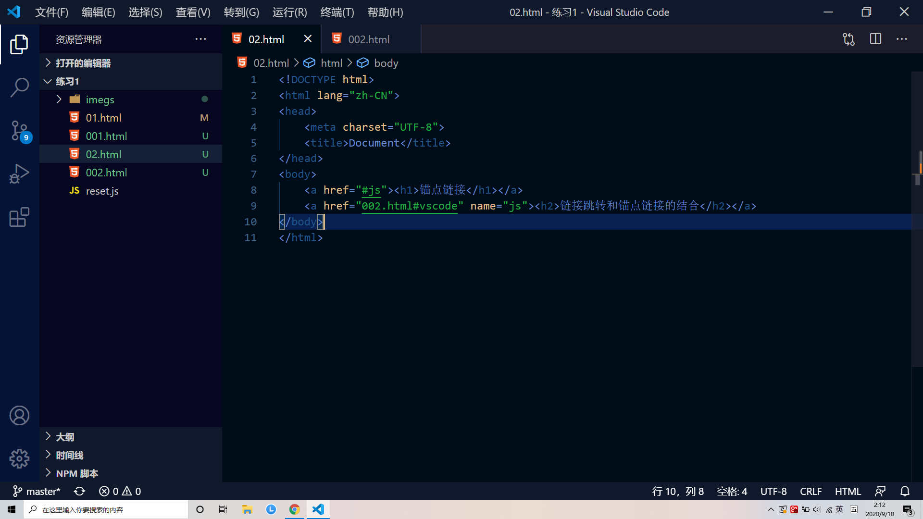
Task: Open the 帮助(H) menu
Action: 385,12
